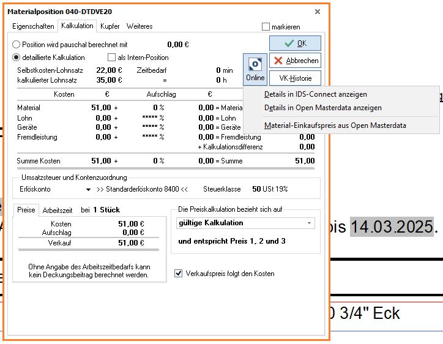
Task: Enable the markieren checkbox
Action: tap(266, 27)
